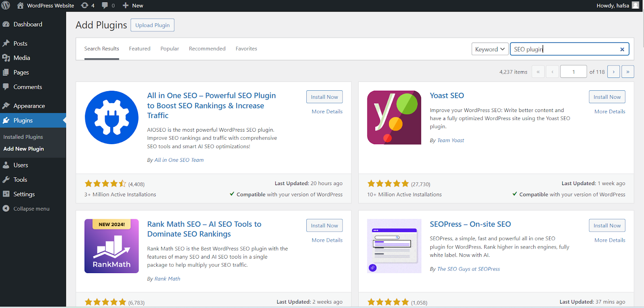Click the '10+ Million Active Installations' text
This screenshot has height=308, width=644.
(x=405, y=194)
